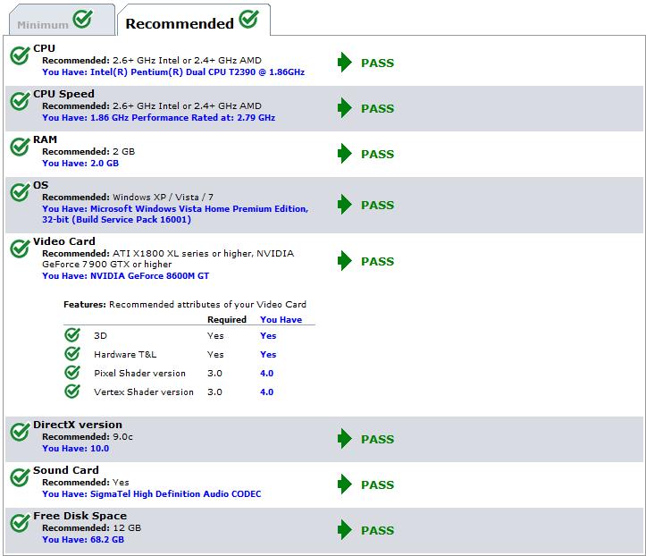
Task: Click the green checkmark beside OS
Action: 20,191
